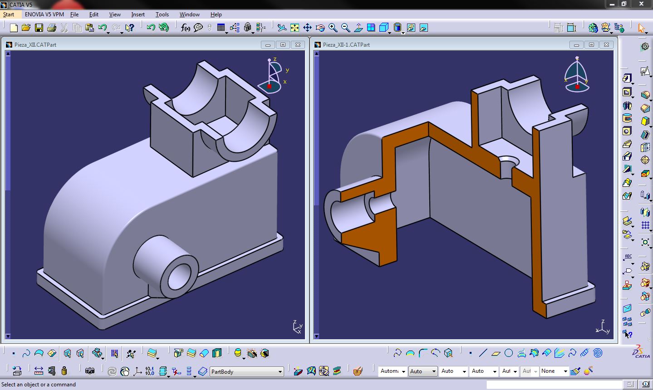
Task: Open the Tools menu
Action: coord(162,15)
